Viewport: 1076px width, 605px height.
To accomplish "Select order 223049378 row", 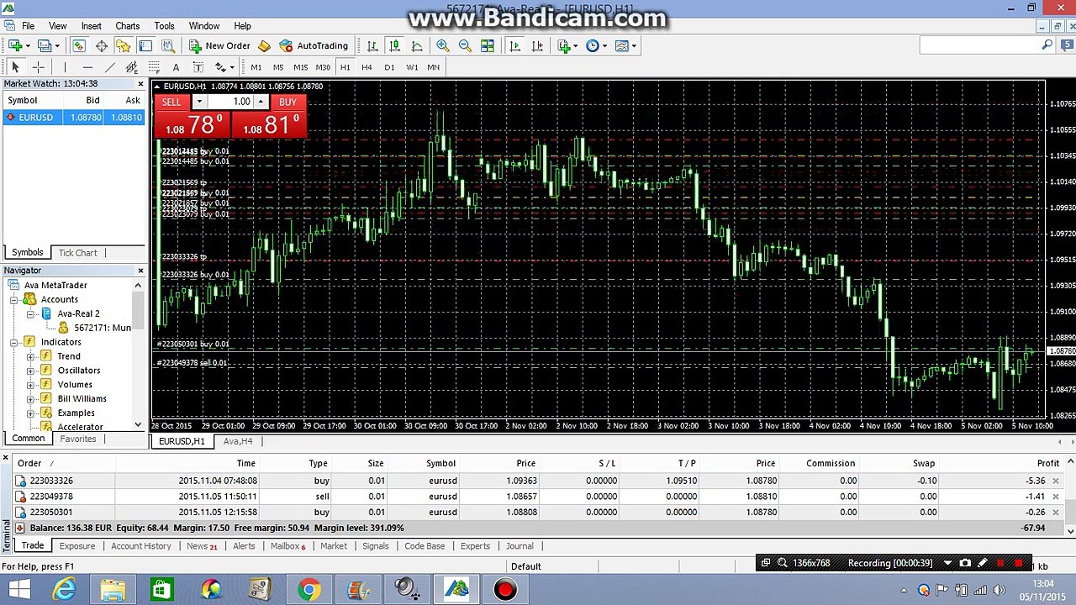I will click(538, 497).
